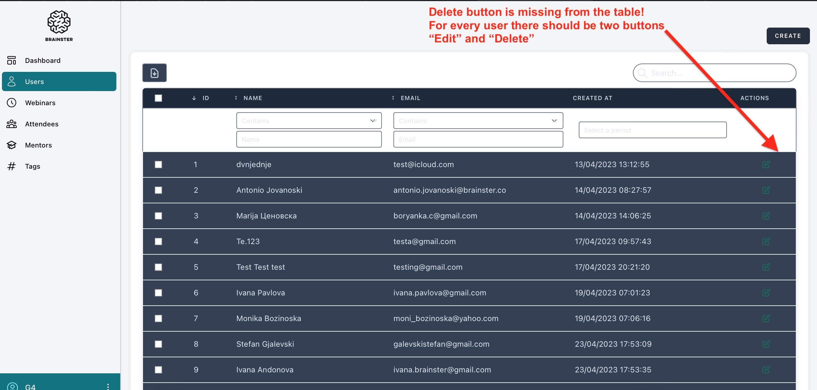Click edit icon for Ivana Pavlova

[x=766, y=293]
